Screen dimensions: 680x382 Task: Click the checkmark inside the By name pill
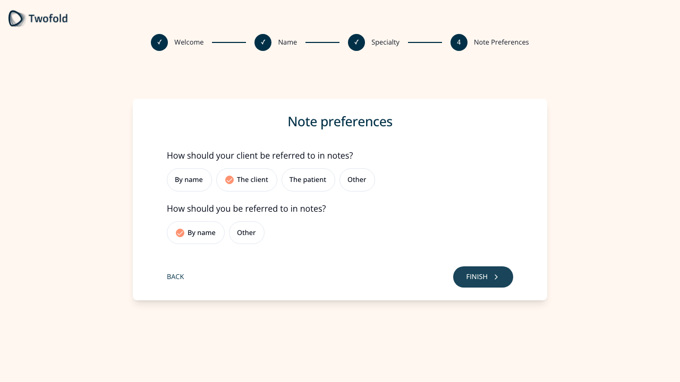point(180,232)
